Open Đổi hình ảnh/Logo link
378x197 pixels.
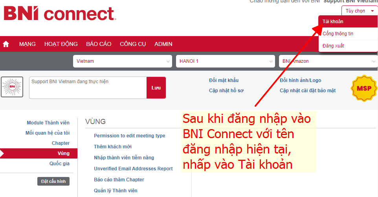tap(300, 80)
